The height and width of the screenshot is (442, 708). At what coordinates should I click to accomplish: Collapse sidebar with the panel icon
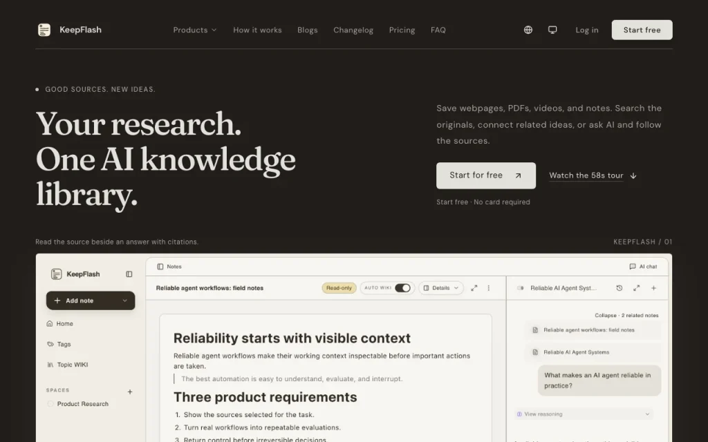click(129, 274)
